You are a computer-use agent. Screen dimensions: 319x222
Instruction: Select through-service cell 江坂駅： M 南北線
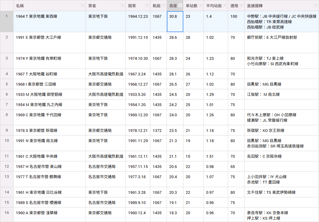click(281, 94)
